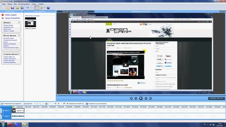
Task: Play the preview video
Action: [x=141, y=98]
